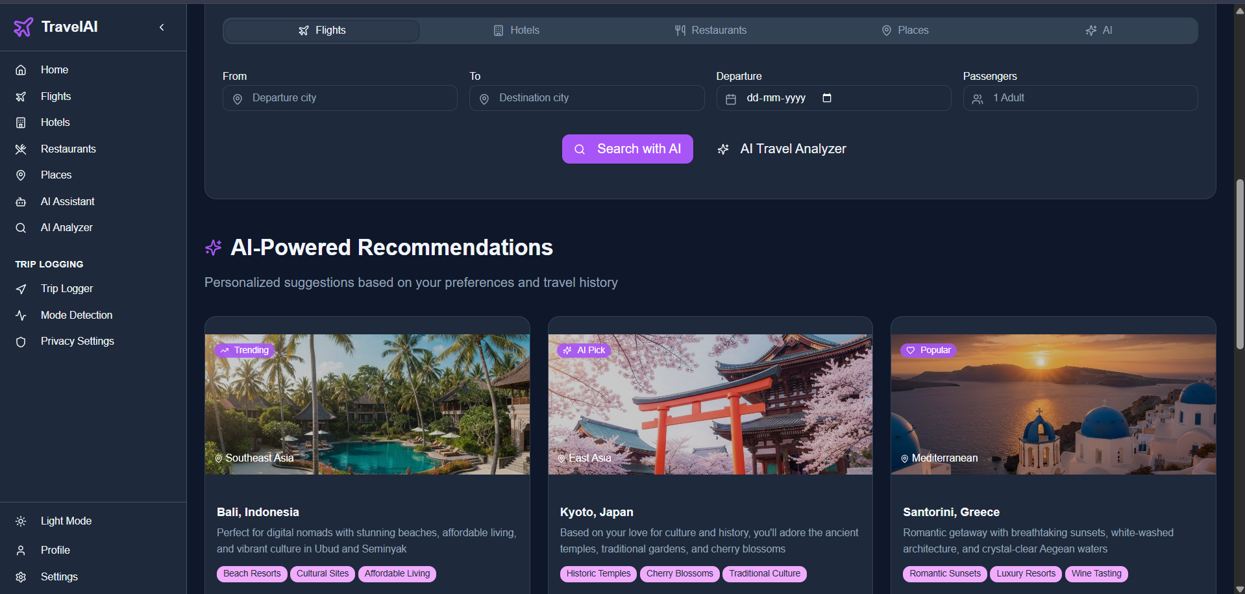Viewport: 1245px width, 594px height.
Task: Select the Beach Resorts tag
Action: click(x=252, y=574)
